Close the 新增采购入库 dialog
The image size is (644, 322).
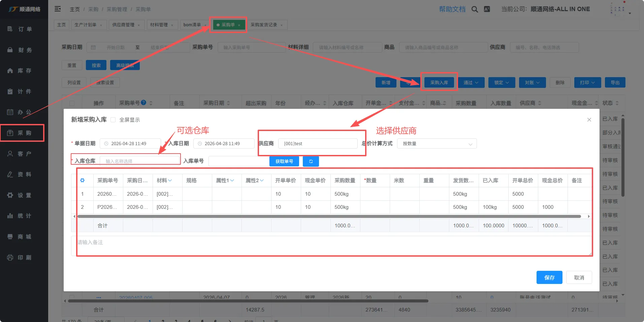point(589,120)
